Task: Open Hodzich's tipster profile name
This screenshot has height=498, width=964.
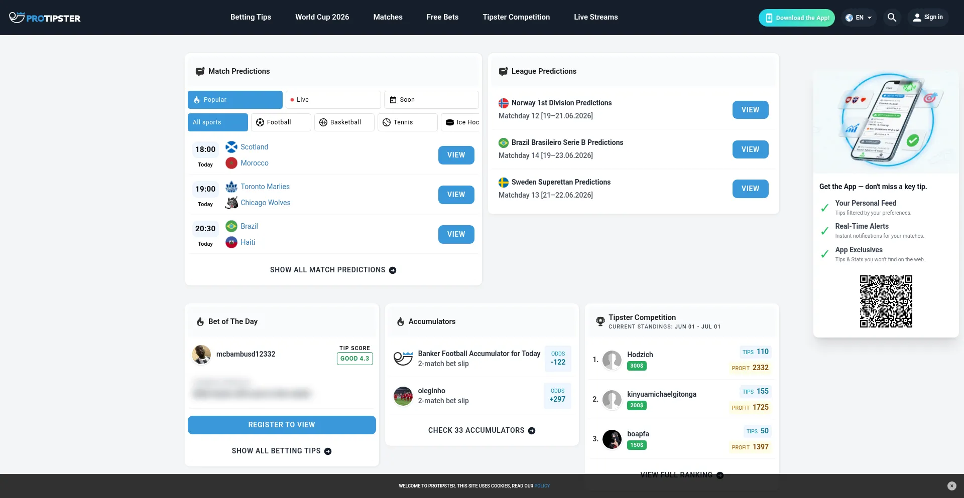Action: click(x=640, y=355)
